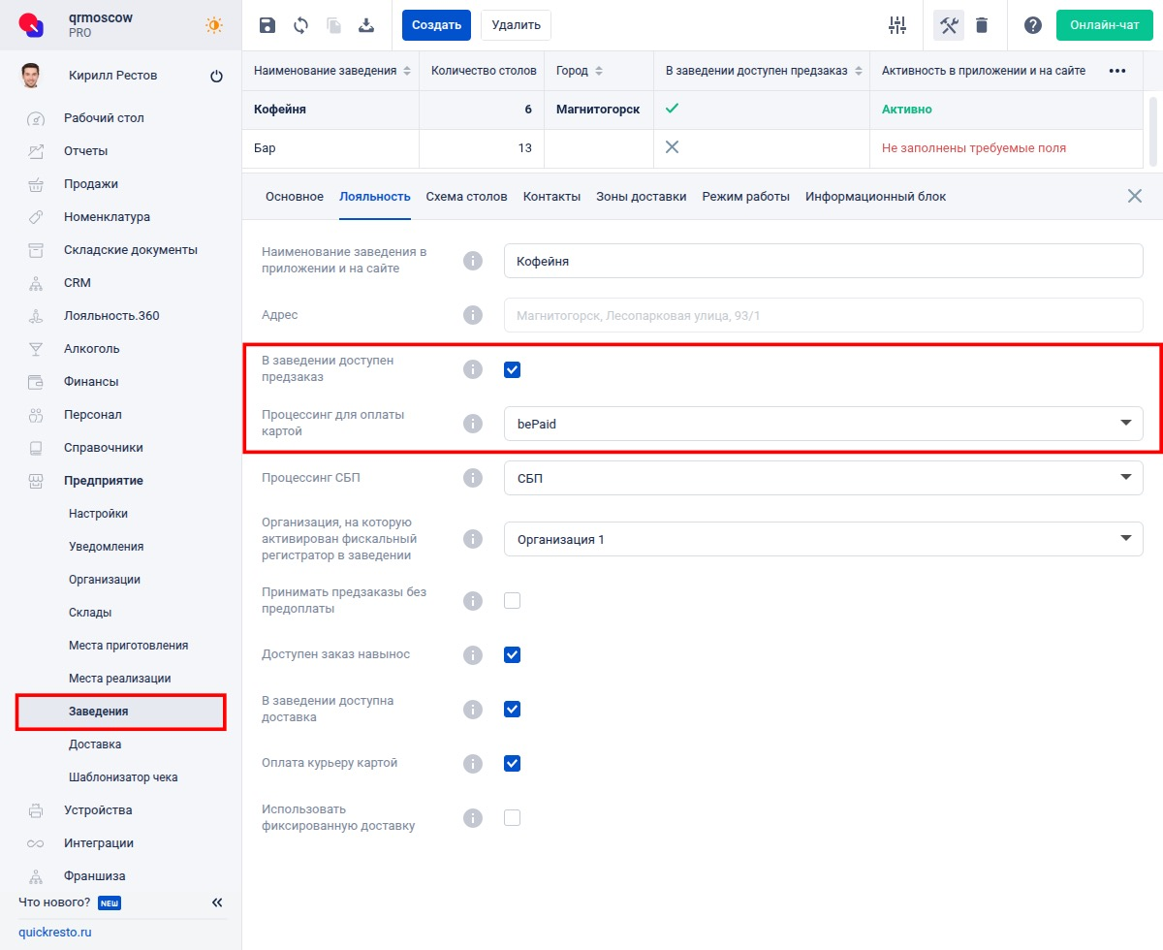Select the tools (wrench) icon near the trash

coord(947,26)
